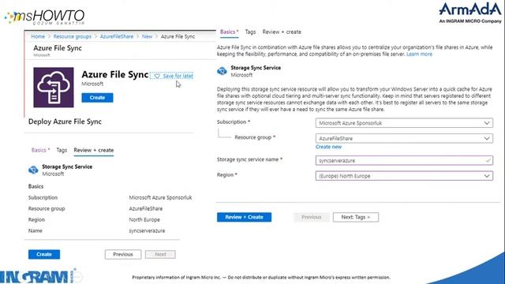Click the Azure File Sync breadcrumb entry

pyautogui.click(x=178, y=36)
